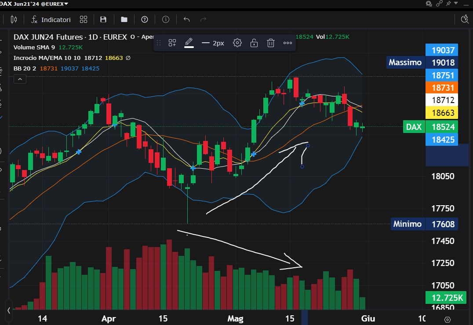
Task: Open more options in drawing toolbar
Action: 287,43
